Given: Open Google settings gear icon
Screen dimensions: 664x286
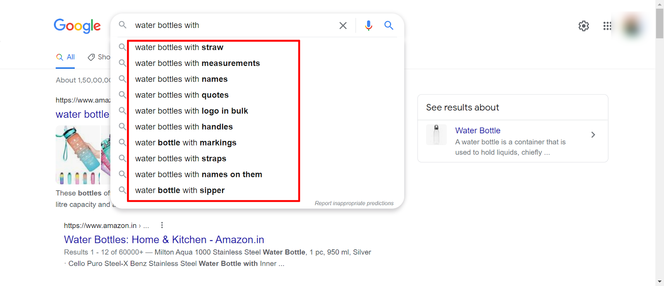Looking at the screenshot, I should coord(583,26).
